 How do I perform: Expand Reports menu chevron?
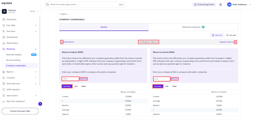coord(36,72)
